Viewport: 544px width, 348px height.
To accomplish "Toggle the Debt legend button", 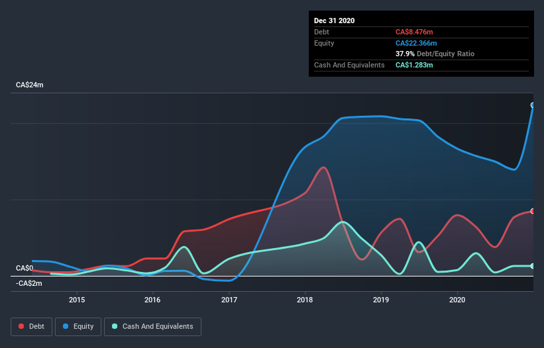I will point(32,327).
